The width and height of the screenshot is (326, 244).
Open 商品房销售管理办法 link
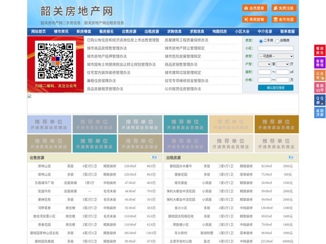click(x=181, y=64)
